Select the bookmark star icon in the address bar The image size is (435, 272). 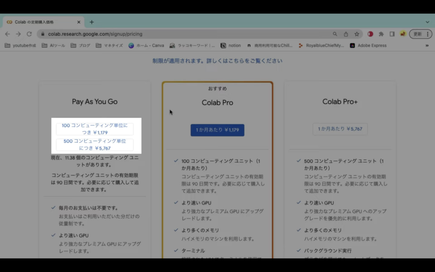click(x=357, y=34)
